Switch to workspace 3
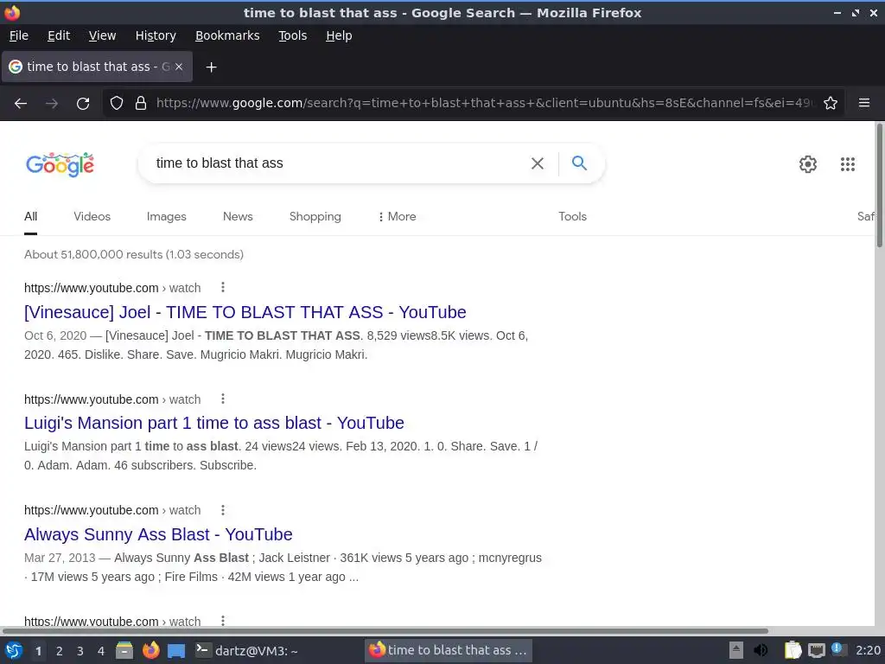The width and height of the screenshot is (885, 664). point(80,651)
